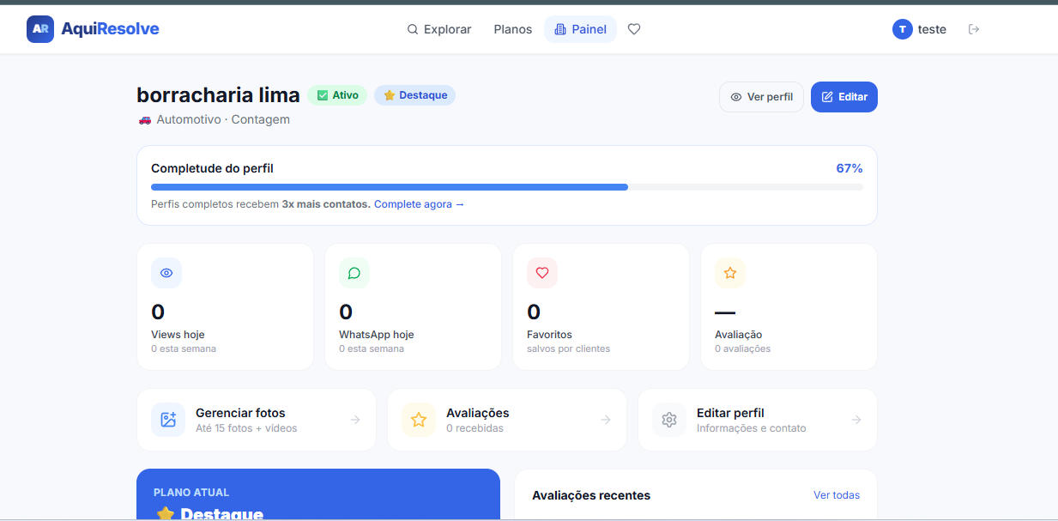This screenshot has height=521, width=1058.
Task: Click the PLANO ATUAL label
Action: pyautogui.click(x=191, y=493)
